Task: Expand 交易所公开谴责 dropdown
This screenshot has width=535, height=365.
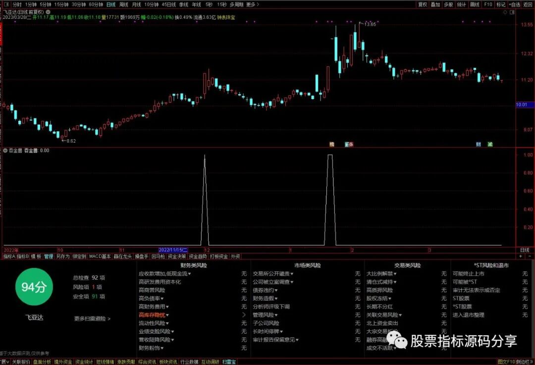Action: pyautogui.click(x=292, y=274)
